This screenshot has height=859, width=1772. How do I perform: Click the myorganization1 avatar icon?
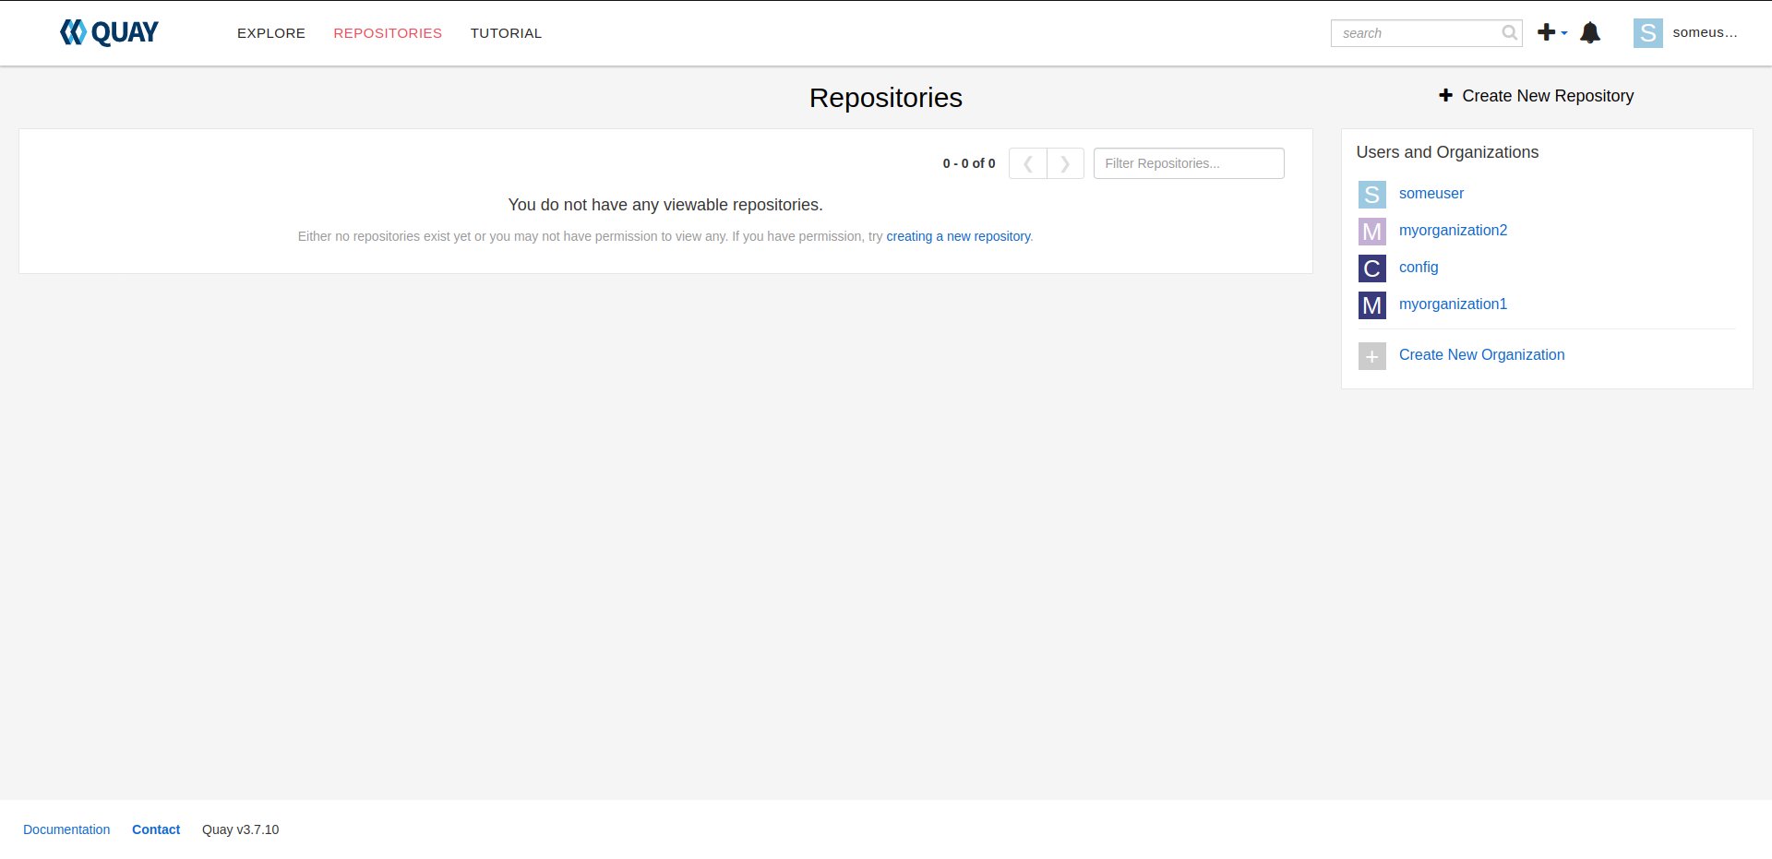pyautogui.click(x=1371, y=304)
